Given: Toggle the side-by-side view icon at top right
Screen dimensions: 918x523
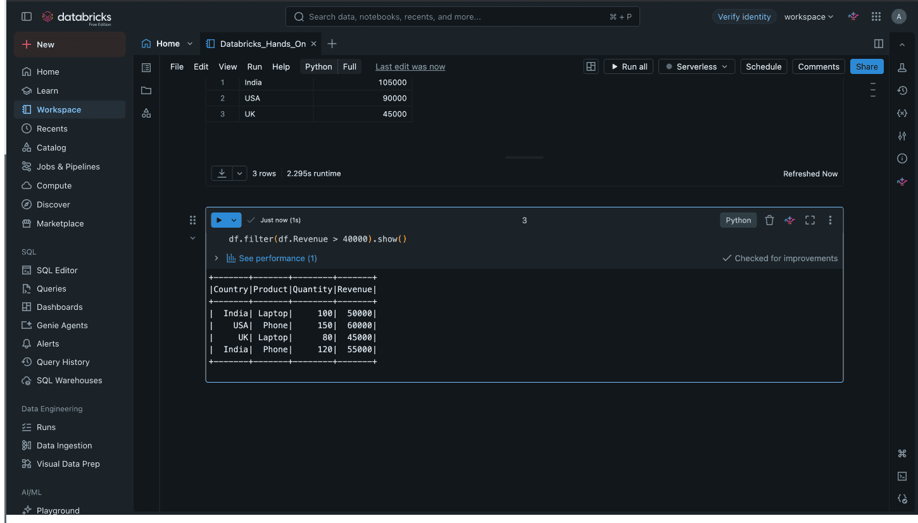Looking at the screenshot, I should pyautogui.click(x=879, y=44).
